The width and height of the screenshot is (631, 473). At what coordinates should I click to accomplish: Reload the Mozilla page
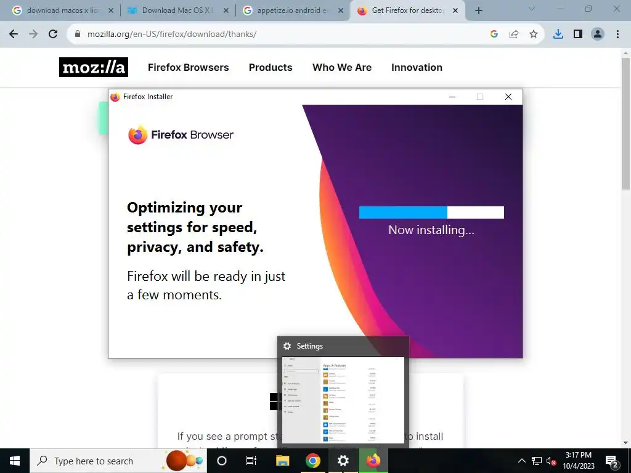pos(53,34)
